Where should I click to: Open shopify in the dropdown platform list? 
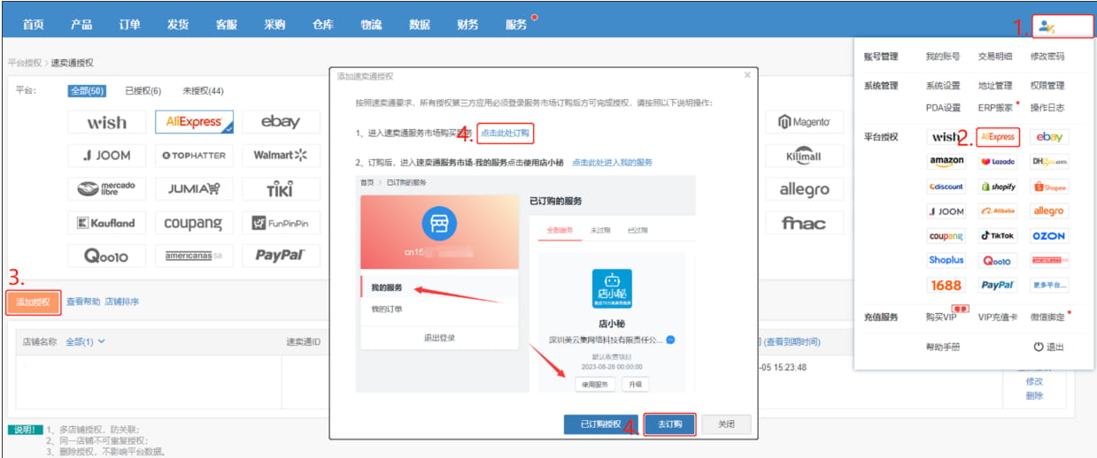pos(998,187)
